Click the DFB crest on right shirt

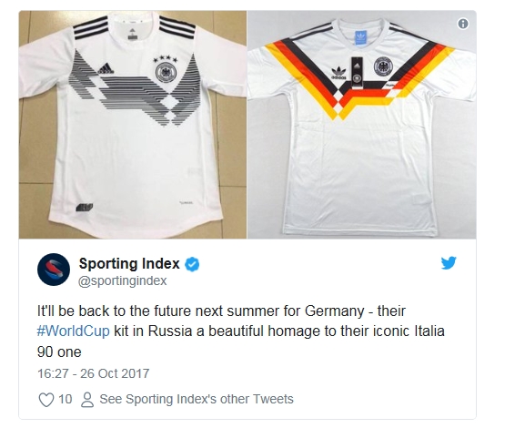tap(383, 66)
